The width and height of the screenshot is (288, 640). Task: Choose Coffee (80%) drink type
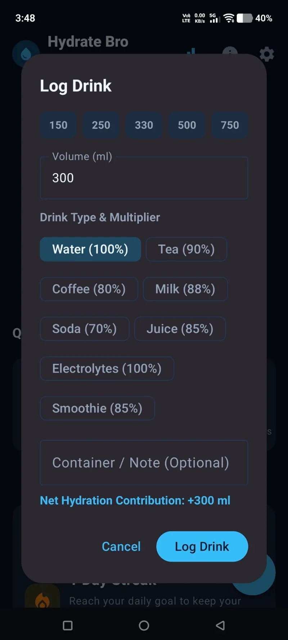pos(89,289)
